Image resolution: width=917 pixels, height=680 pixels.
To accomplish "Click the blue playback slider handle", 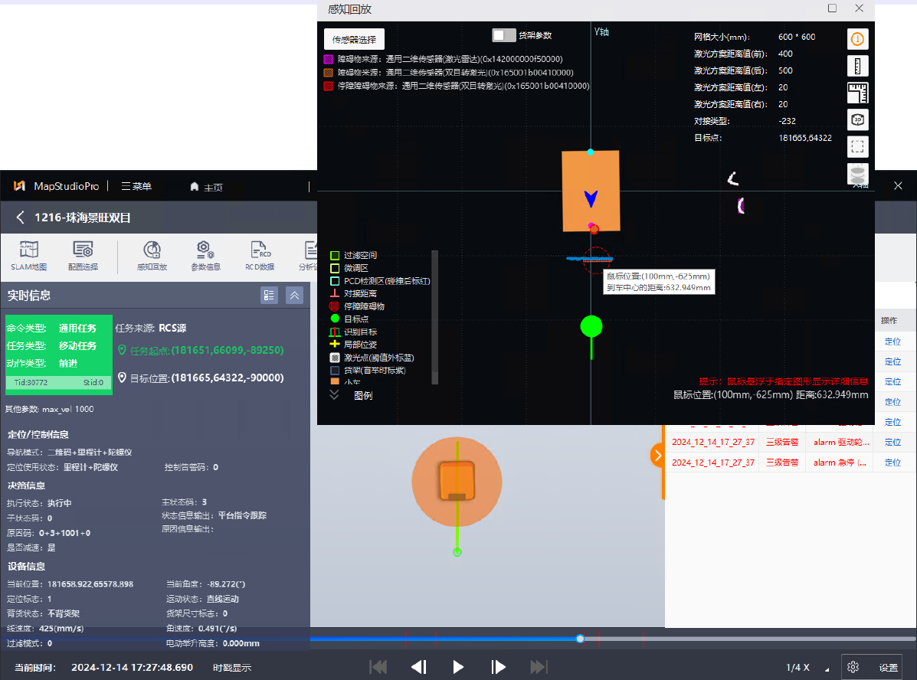I will 580,639.
